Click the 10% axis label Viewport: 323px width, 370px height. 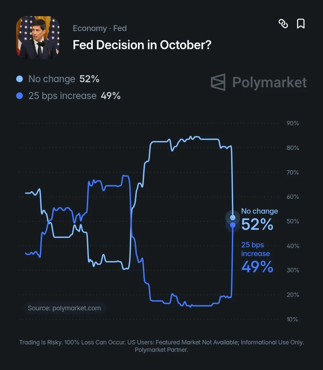292,319
